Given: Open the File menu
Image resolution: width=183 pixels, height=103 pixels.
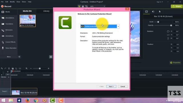Looking at the screenshot, I should point(2,2).
